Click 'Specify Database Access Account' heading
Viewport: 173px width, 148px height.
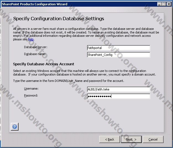tap(44, 64)
